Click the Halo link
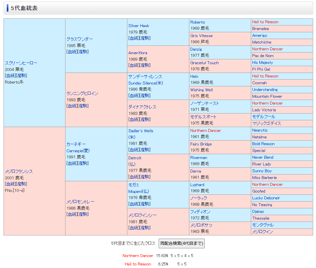Viewport: 316px width, 268px height. tap(194, 76)
